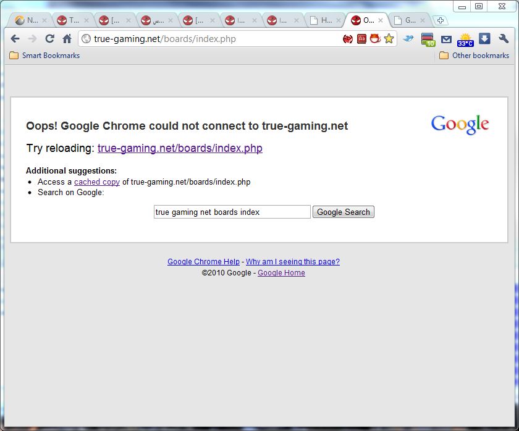Open the Chrome wrench menu
This screenshot has height=431, width=519.
[504, 39]
